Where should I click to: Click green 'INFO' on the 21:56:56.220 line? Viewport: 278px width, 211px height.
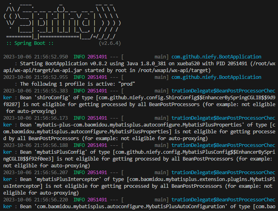[x=79, y=200]
